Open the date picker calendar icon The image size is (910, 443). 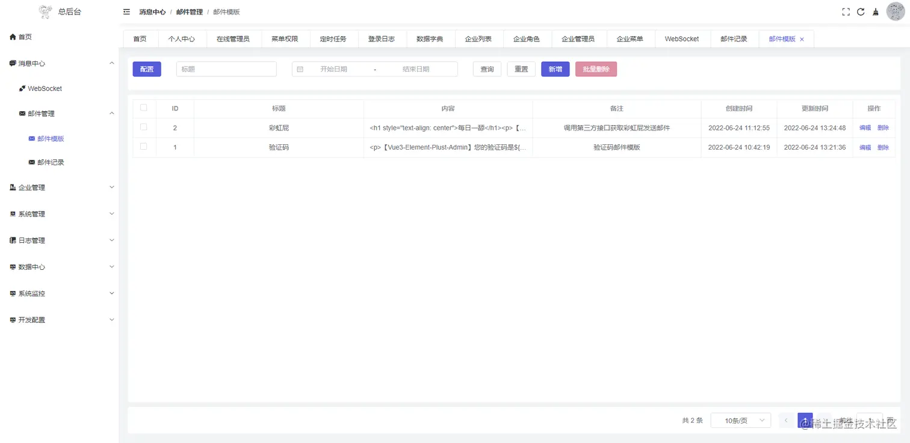(300, 69)
